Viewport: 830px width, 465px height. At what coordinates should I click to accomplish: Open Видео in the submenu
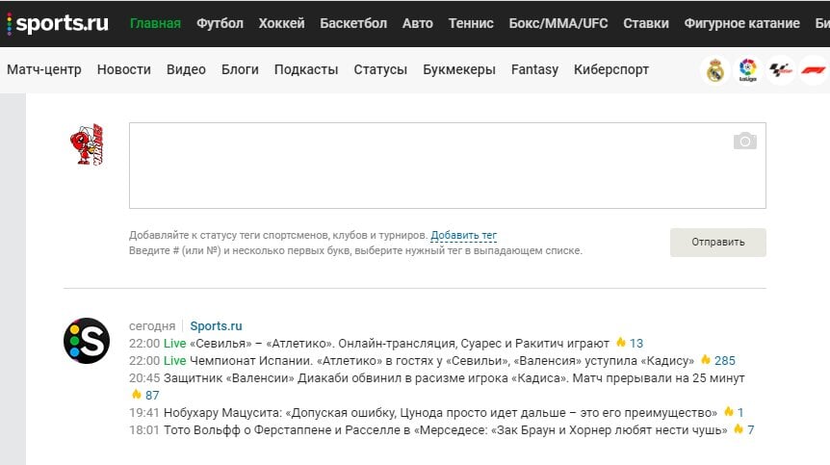(x=186, y=69)
